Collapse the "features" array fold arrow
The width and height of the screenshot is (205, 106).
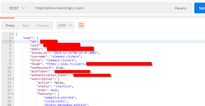[x=13, y=94]
